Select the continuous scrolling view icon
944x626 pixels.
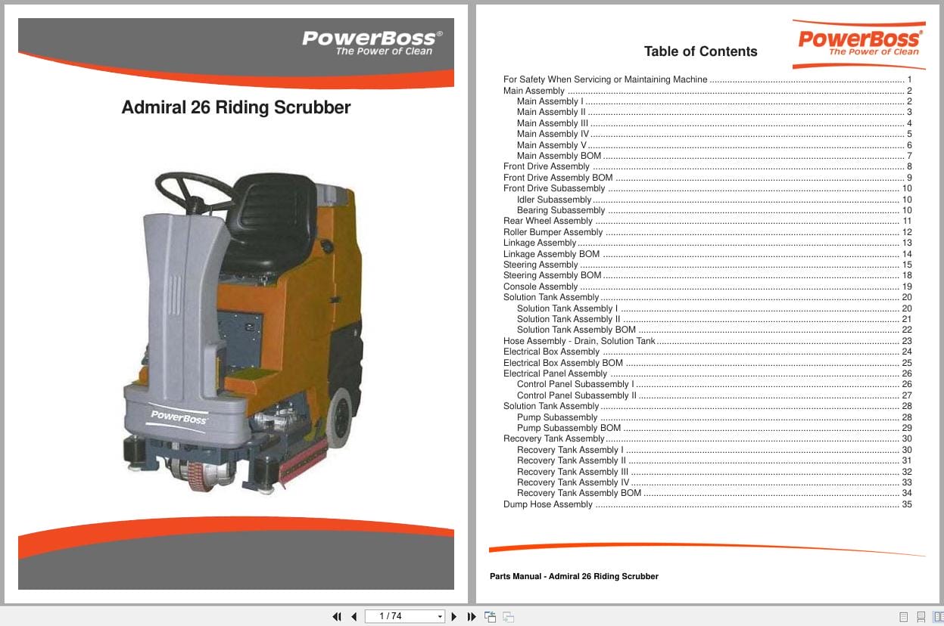pos(920,617)
